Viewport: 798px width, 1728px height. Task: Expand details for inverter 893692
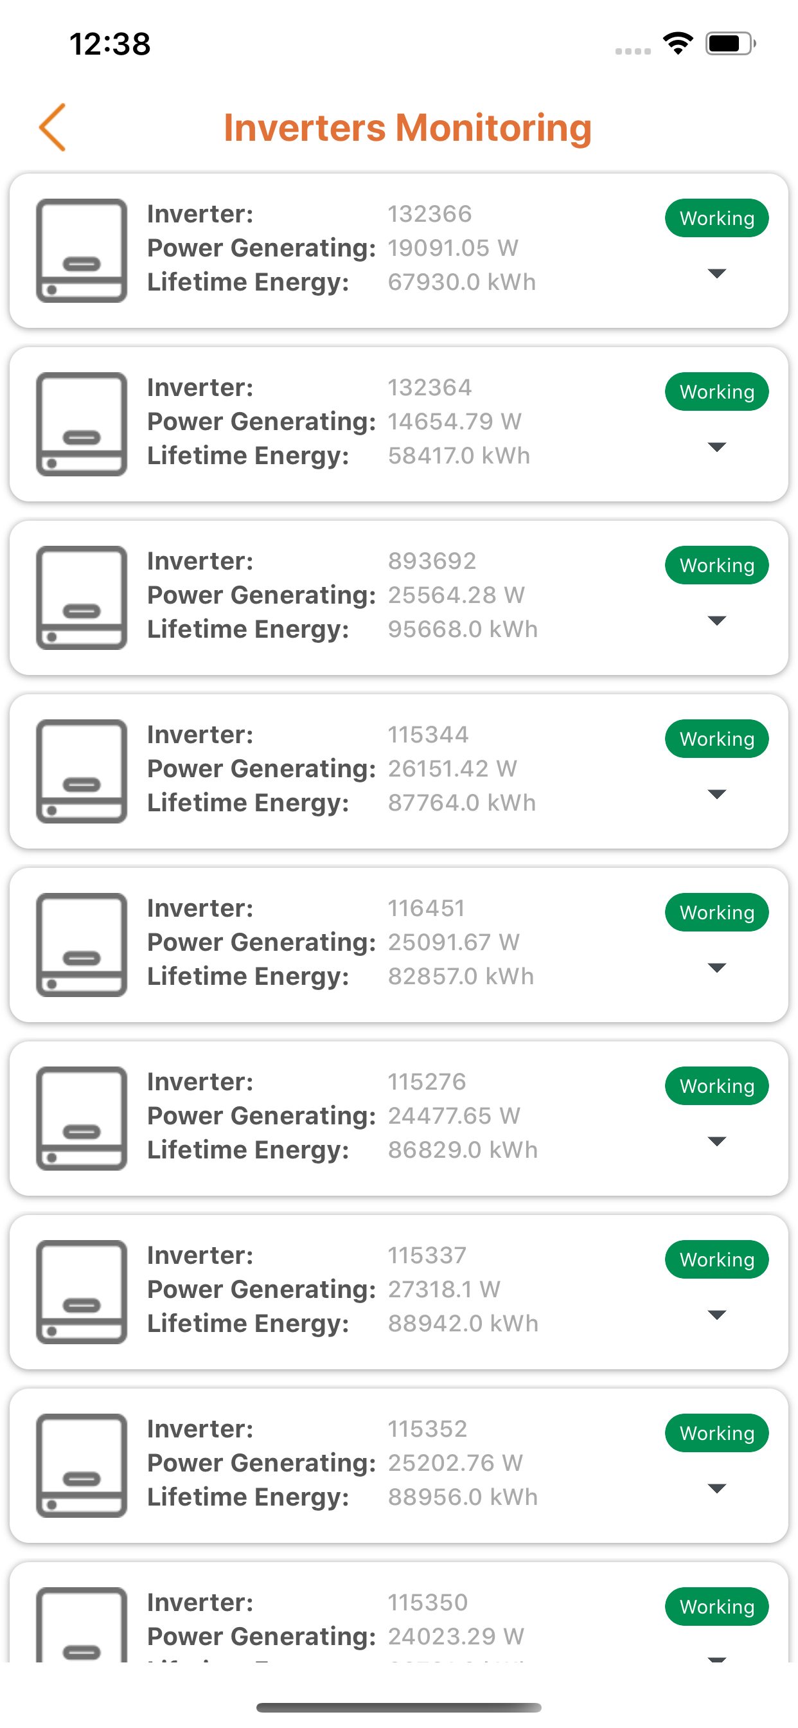coord(717,621)
